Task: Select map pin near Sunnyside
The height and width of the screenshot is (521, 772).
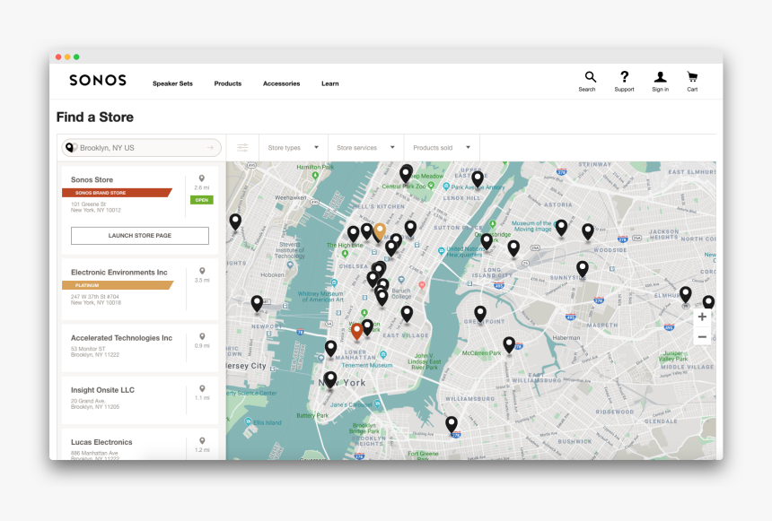Action: click(x=583, y=269)
